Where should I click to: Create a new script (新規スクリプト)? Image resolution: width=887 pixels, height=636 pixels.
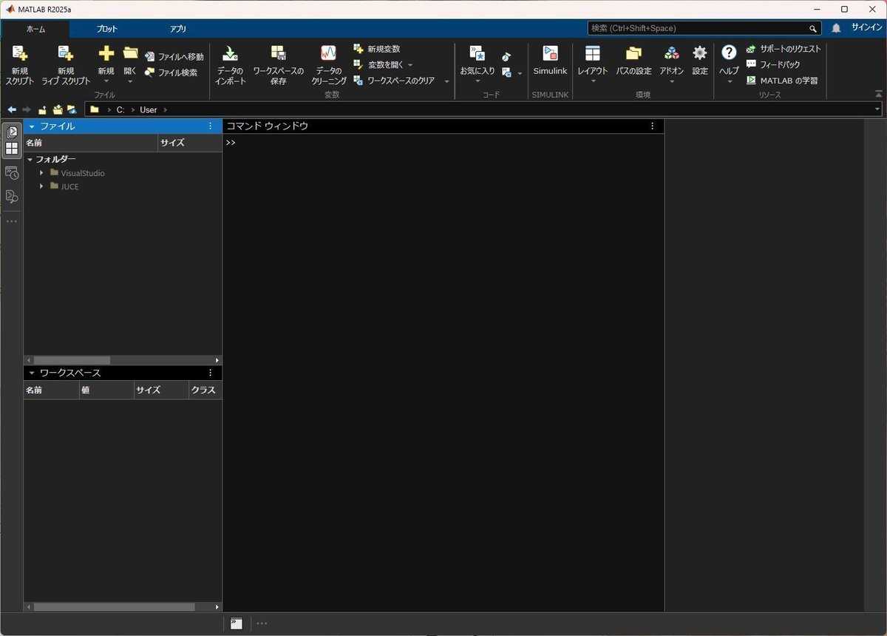click(20, 64)
